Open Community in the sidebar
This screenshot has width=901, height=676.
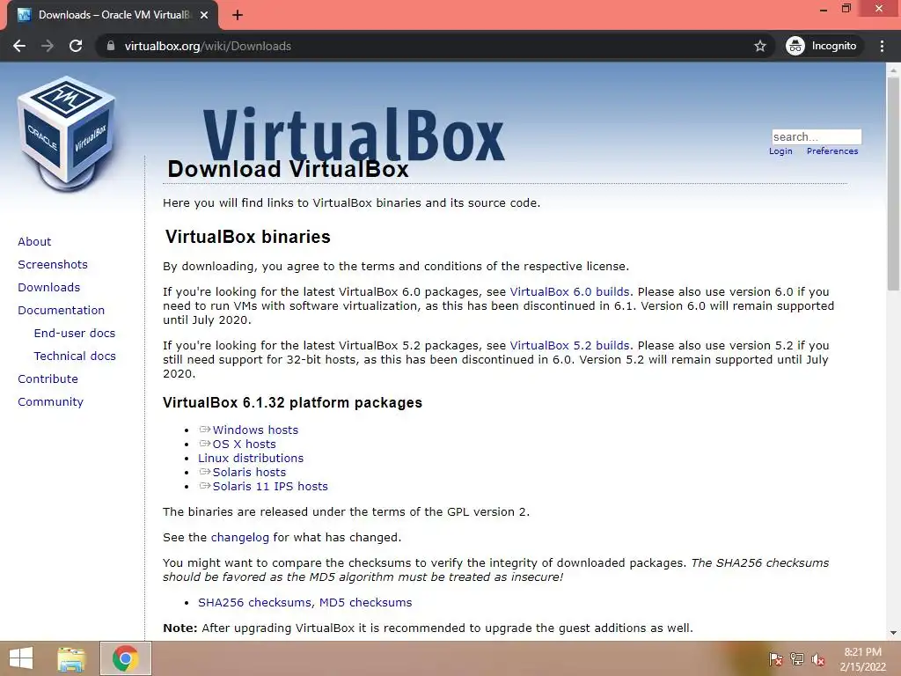50,401
